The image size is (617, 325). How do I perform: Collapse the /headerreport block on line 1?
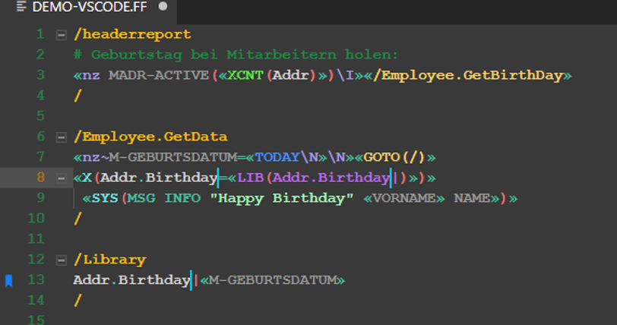tap(62, 35)
